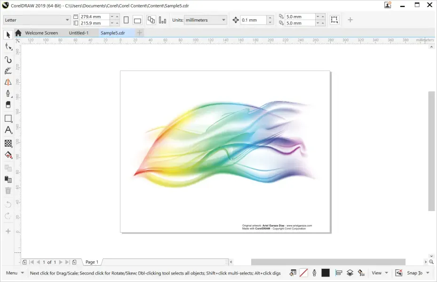The width and height of the screenshot is (437, 282).
Task: Select the Rectangle tool
Action: coord(8,118)
